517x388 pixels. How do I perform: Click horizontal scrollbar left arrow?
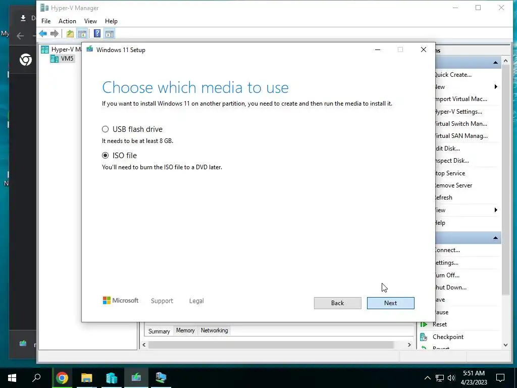click(x=144, y=345)
